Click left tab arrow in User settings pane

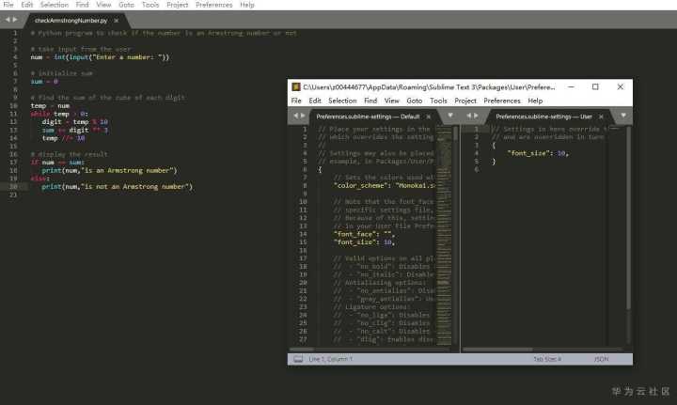[468, 116]
